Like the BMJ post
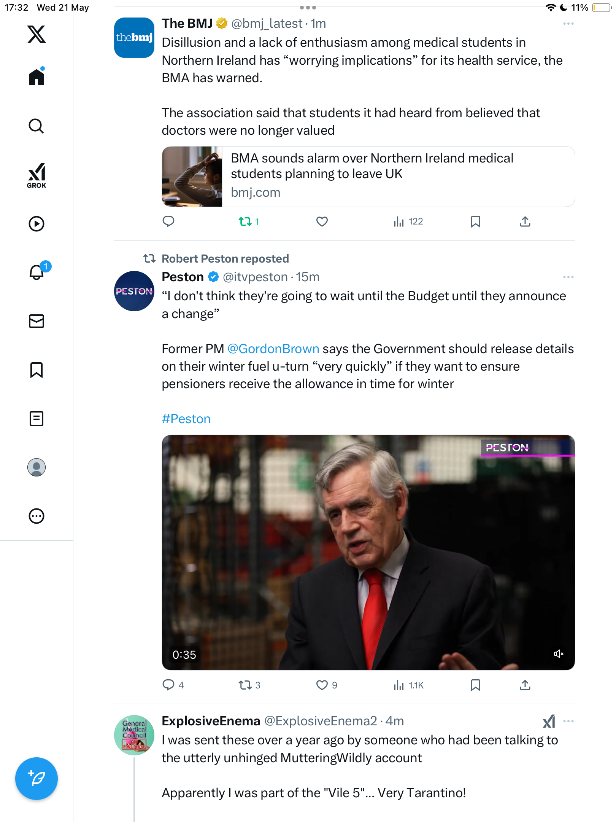Viewport: 616px width, 822px height. point(322,221)
